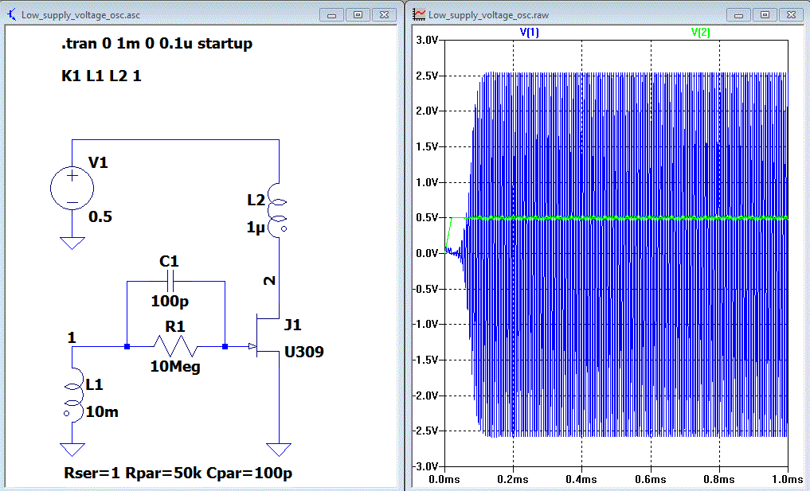The image size is (810, 491).
Task: Close the Low_supply_voltage_osc.asc window
Action: (384, 15)
